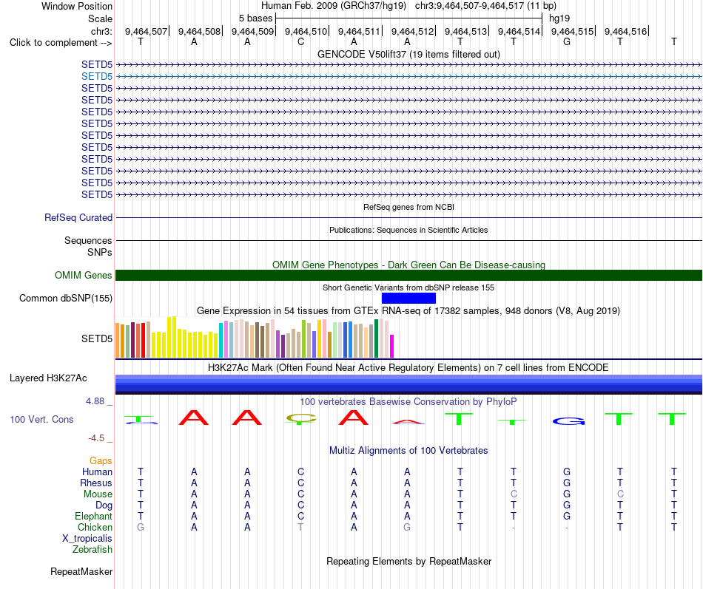This screenshot has width=703, height=589.
Task: Click 'Short Genetic Variants from dbSNP' title
Action: 408,287
